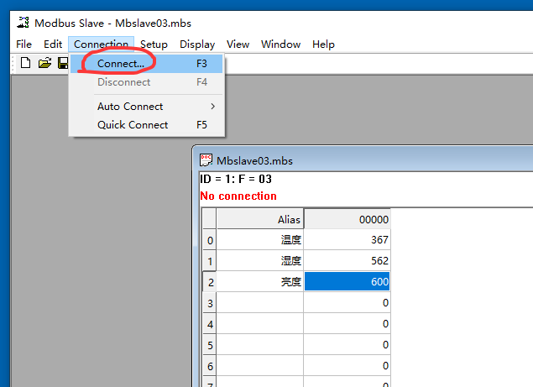The height and width of the screenshot is (387, 533).
Task: Click the New document toolbar icon
Action: tap(25, 63)
